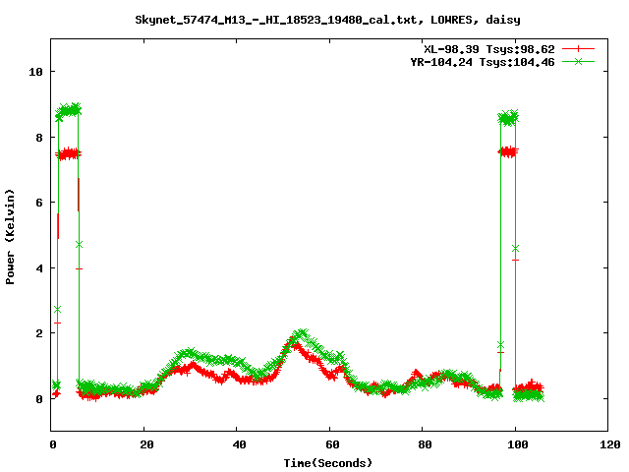Click the y-axis tick label 0
This screenshot has width=629, height=472.
[x=39, y=399]
